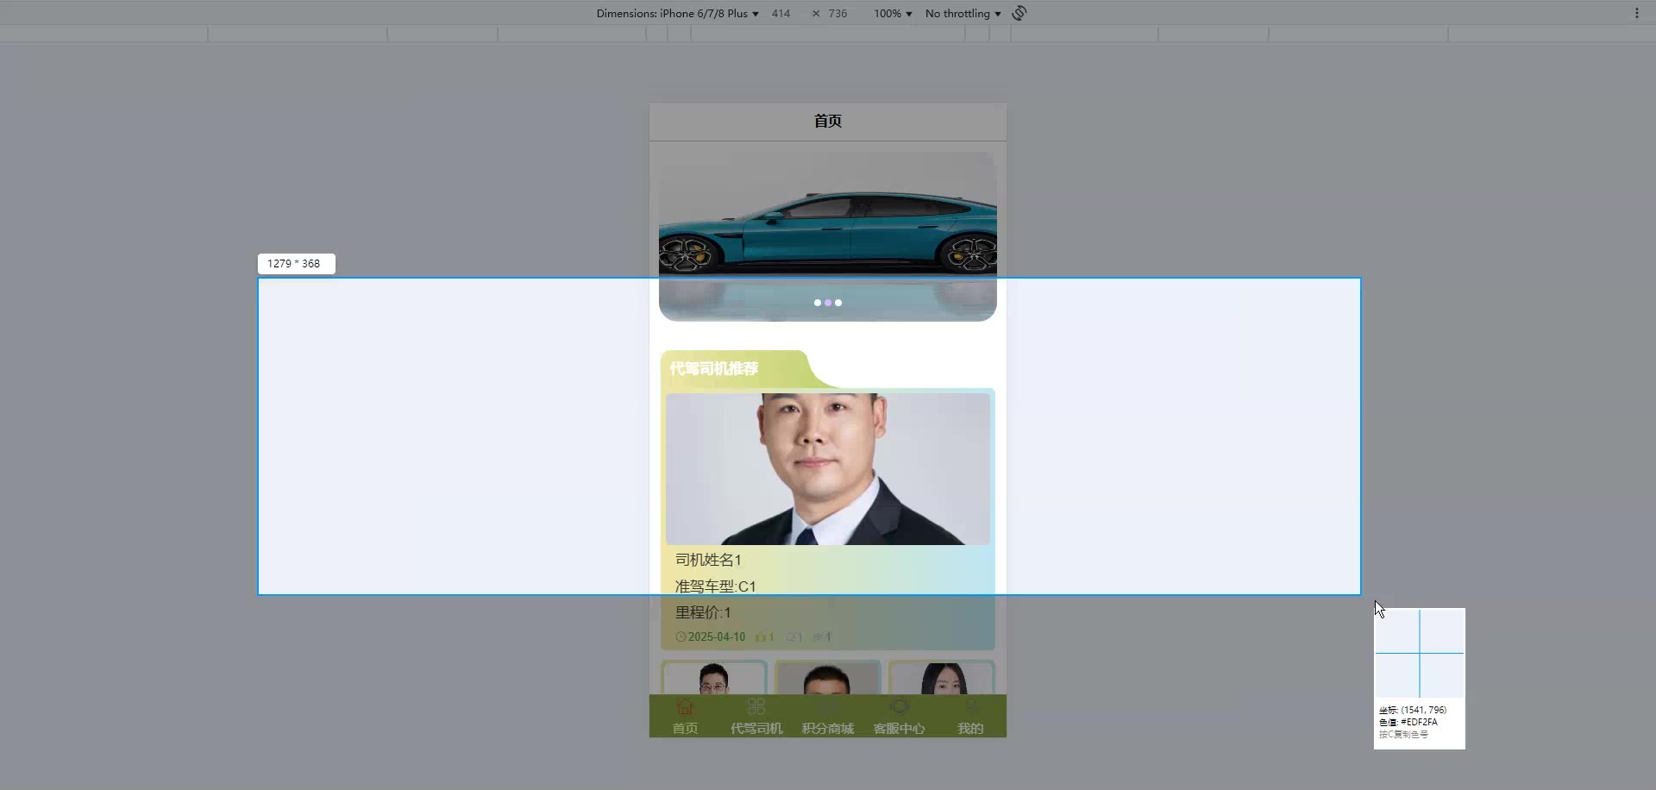Open the 100% zoom dropdown

coord(893,13)
